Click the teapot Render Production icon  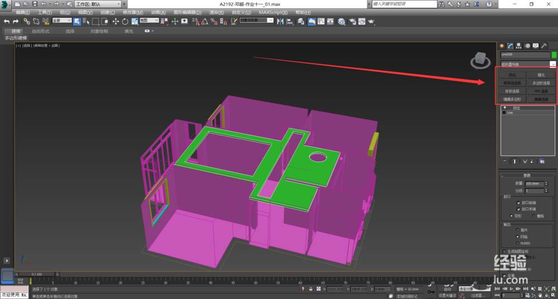[x=371, y=21]
